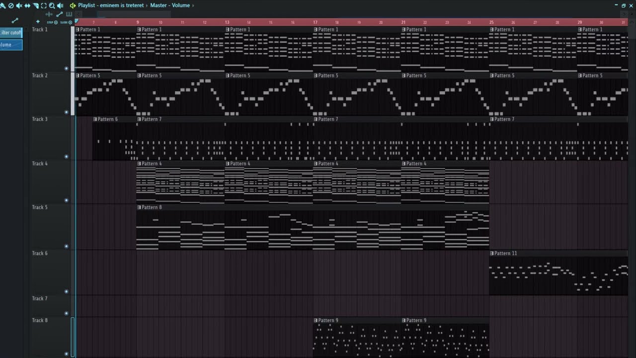This screenshot has height=358, width=636.
Task: Open the 'Master - Volume' breadcrumb
Action: click(170, 5)
